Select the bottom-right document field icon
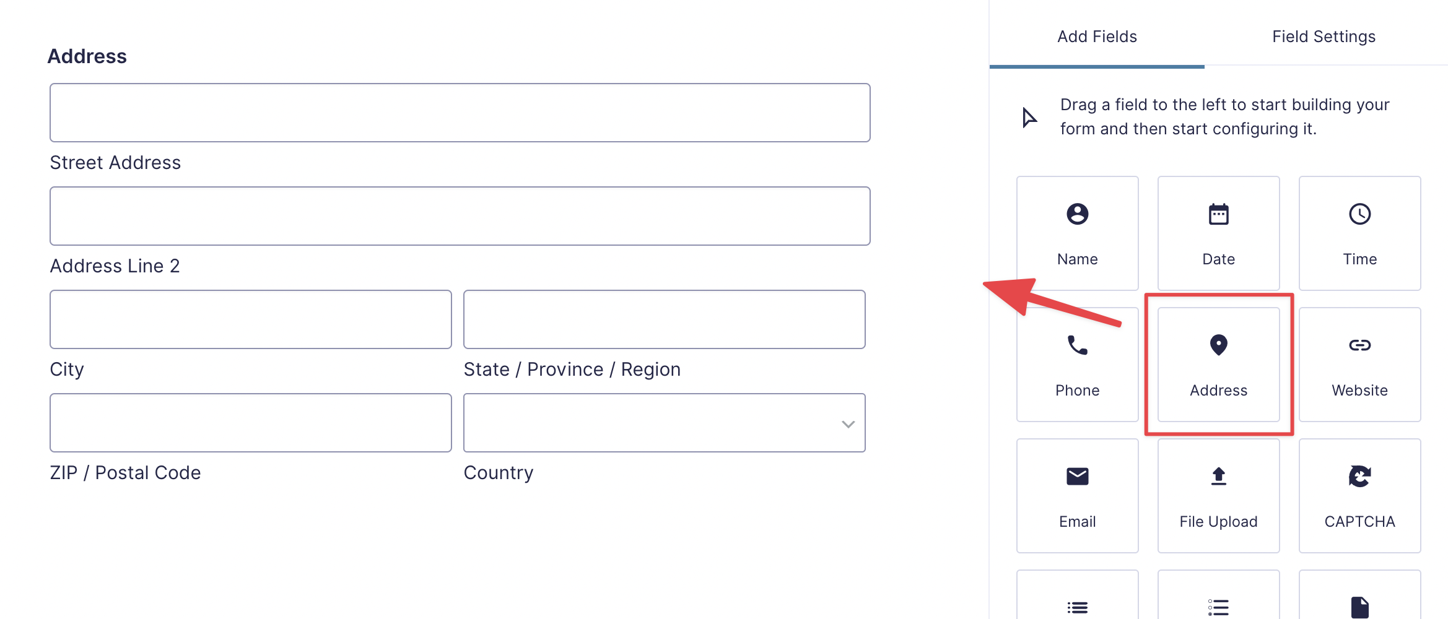1448x619 pixels. tap(1359, 605)
